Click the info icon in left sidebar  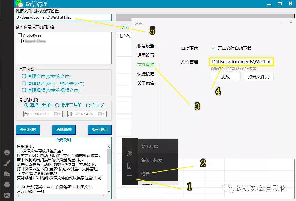(7, 152)
